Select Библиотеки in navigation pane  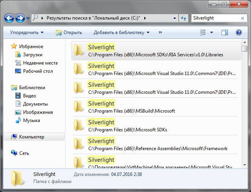[32, 88]
